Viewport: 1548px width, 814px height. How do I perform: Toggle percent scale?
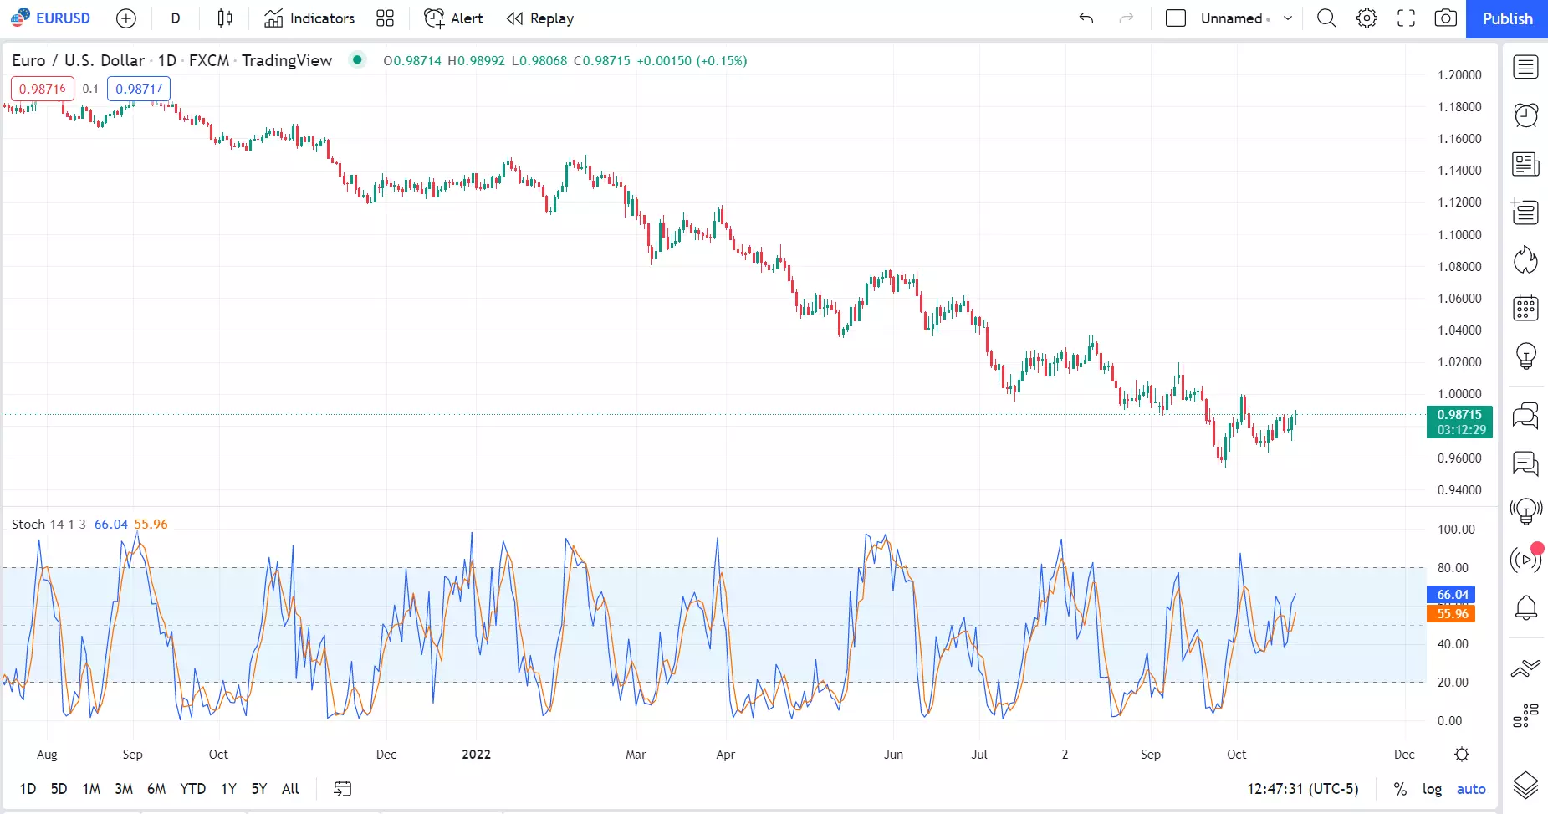click(x=1400, y=788)
